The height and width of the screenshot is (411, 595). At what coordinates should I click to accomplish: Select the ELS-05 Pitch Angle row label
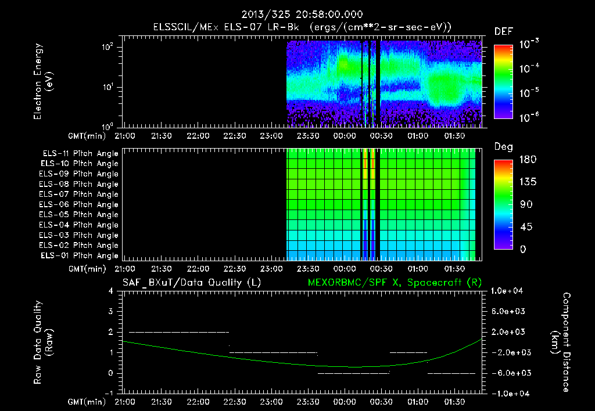click(x=78, y=215)
